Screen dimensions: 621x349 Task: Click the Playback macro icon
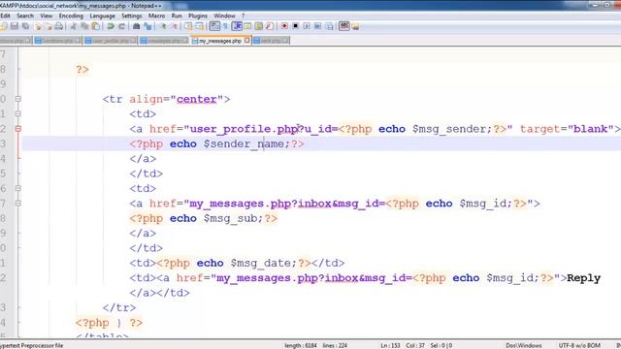(x=307, y=26)
